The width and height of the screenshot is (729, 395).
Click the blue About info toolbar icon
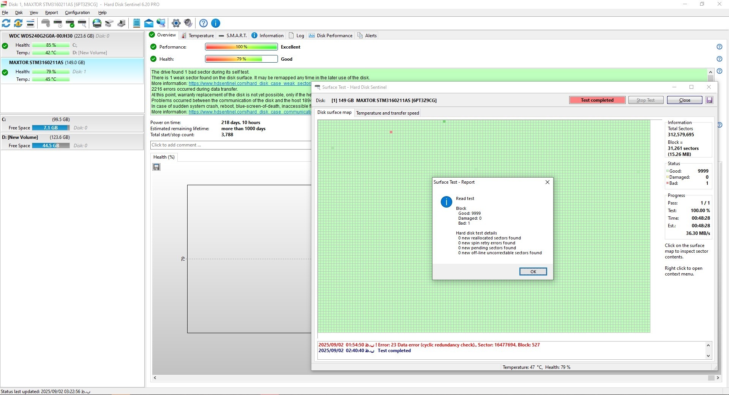coord(216,23)
